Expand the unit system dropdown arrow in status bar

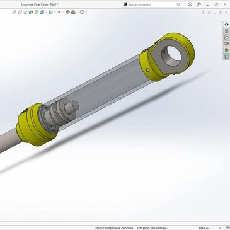point(220,228)
